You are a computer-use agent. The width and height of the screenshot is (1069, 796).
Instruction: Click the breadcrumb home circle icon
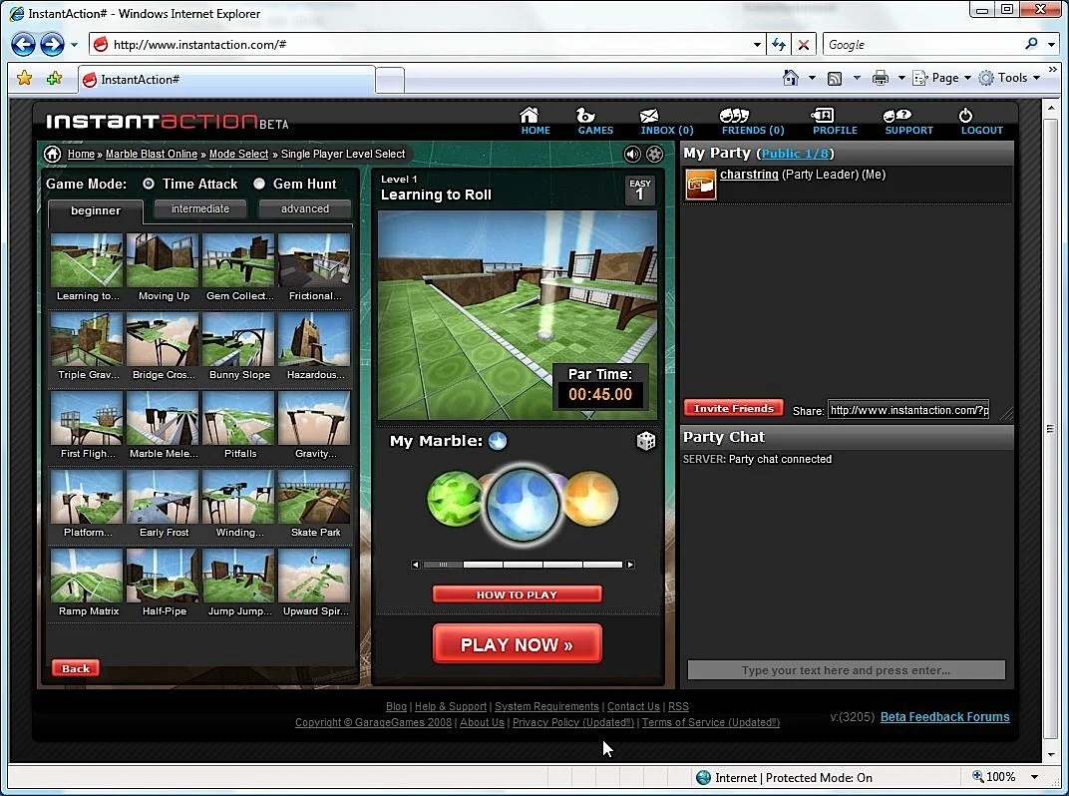pos(52,154)
